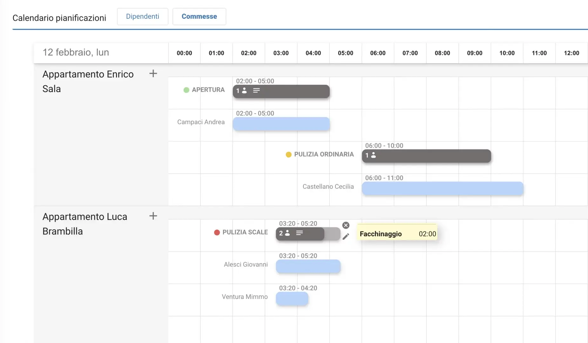Click the person icon on APERTURA bar
The image size is (588, 343).
tap(244, 91)
